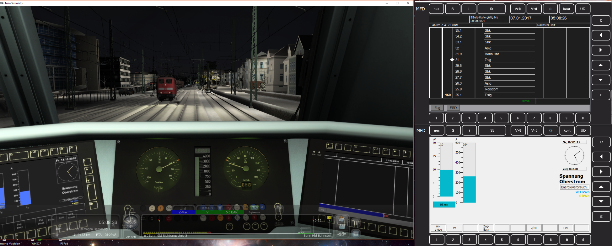
Task: Select the Zug tab in EBuLa
Action: click(437, 108)
